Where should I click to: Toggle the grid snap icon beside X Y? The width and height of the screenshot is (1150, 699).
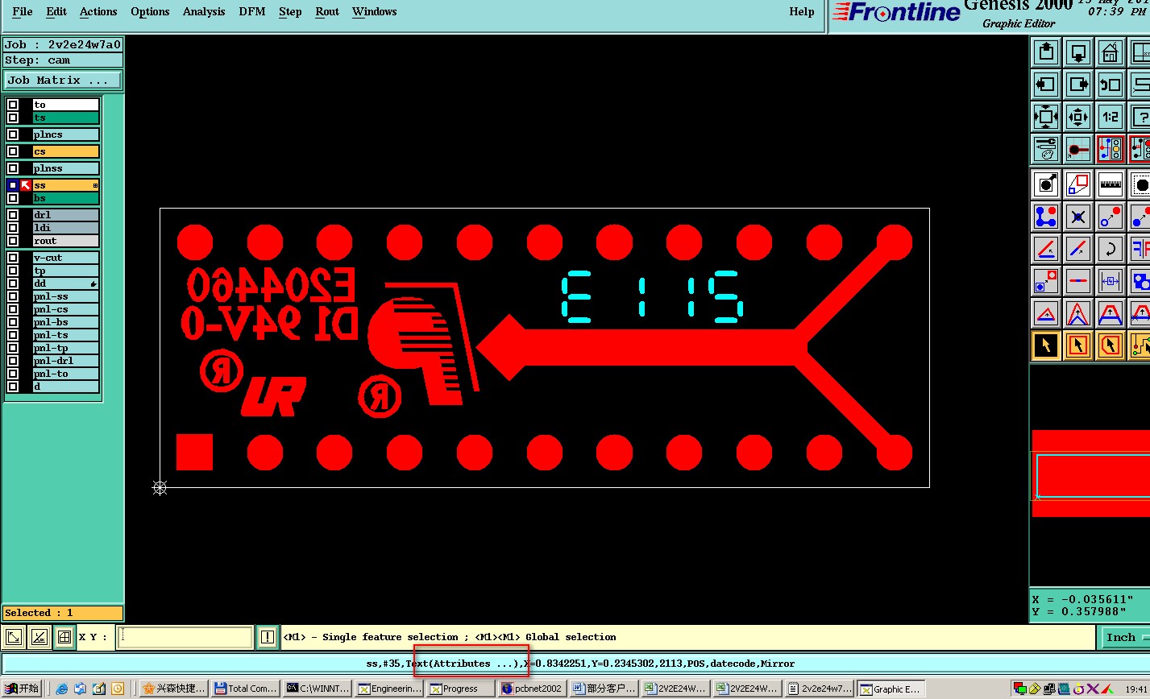(x=64, y=638)
